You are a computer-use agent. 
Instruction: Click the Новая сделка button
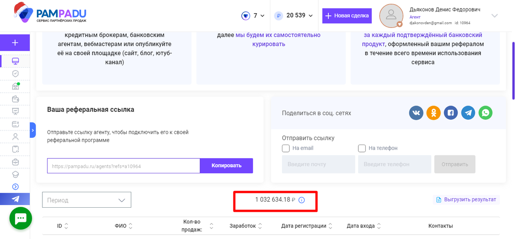(x=347, y=16)
